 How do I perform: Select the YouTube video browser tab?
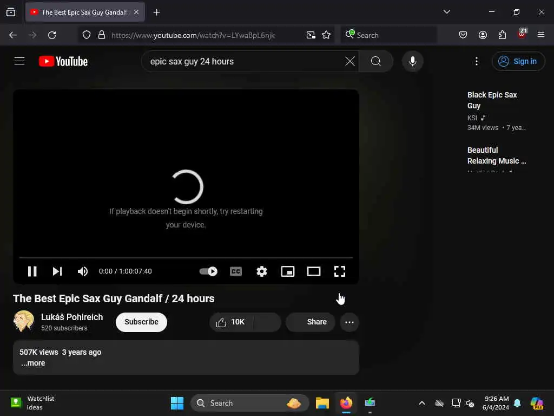[85, 12]
